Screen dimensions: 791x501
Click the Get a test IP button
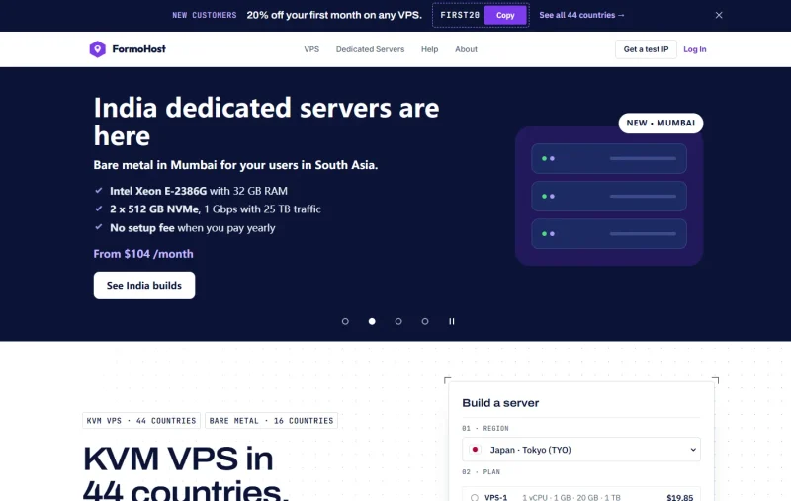646,49
